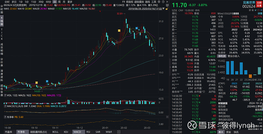Viewport: 263px width, 134px height.
Task: Open the 画线 drawing tools
Action: point(147,2)
